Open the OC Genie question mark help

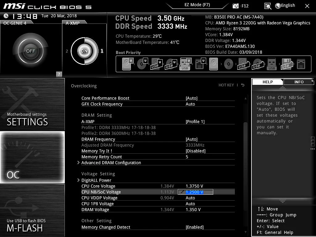59,74
